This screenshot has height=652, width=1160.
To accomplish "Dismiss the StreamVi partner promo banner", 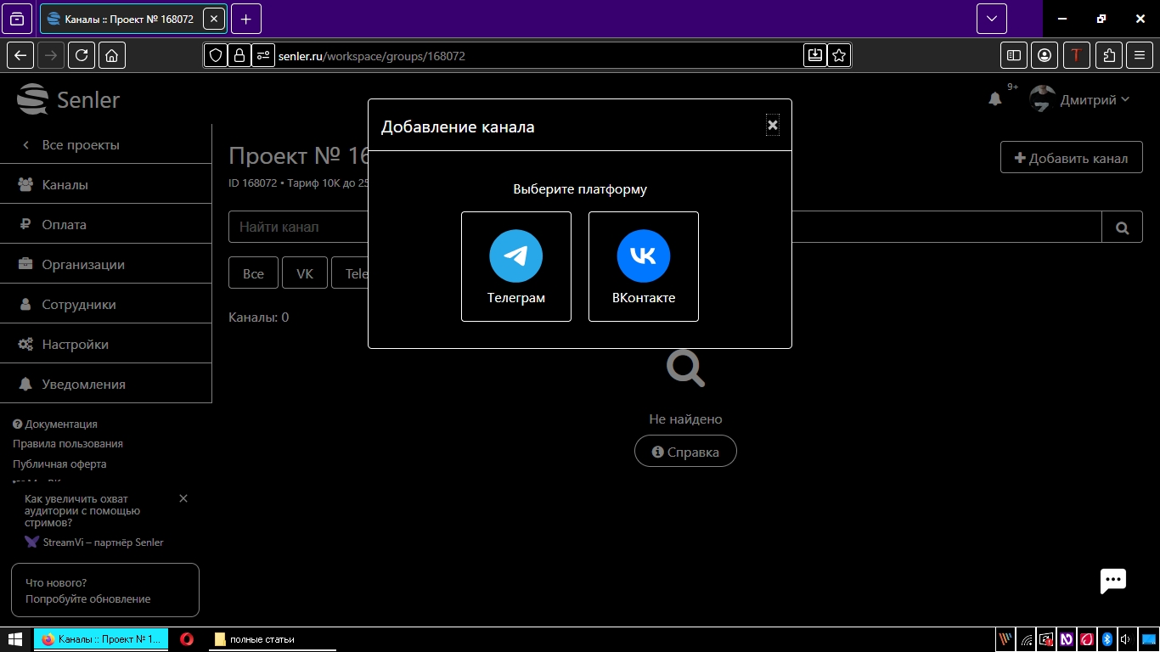I will [183, 498].
